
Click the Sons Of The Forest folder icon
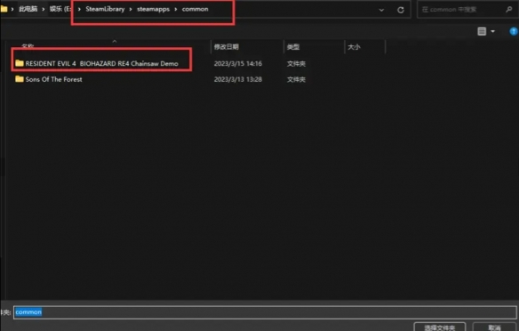coord(20,79)
